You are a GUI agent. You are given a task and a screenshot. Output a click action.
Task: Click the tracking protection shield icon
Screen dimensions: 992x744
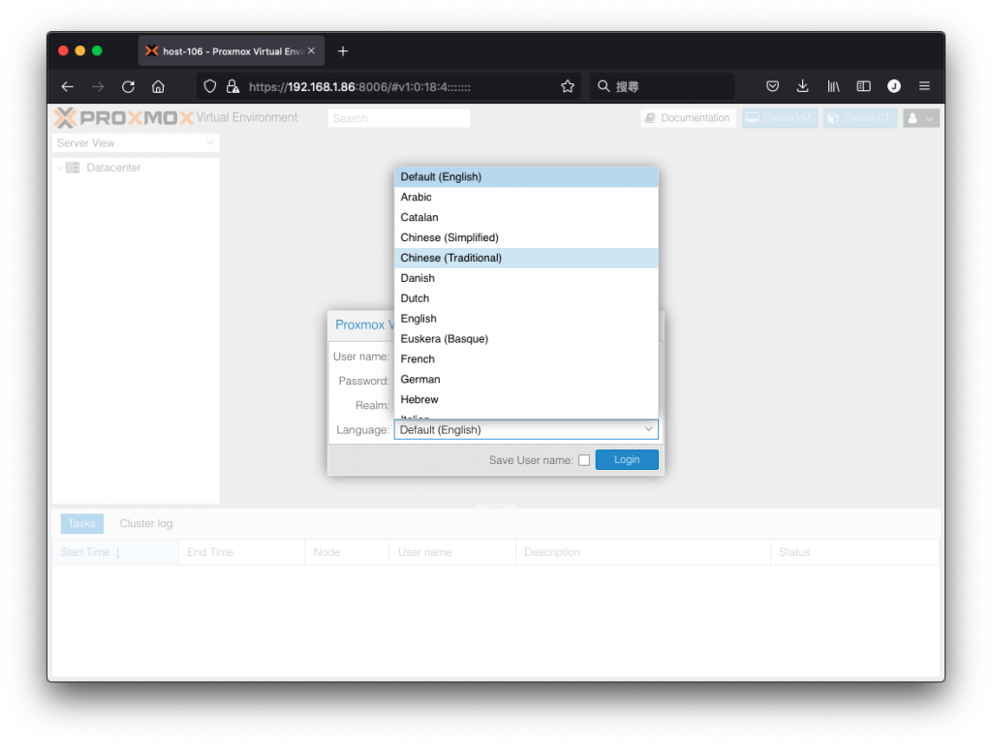(210, 86)
